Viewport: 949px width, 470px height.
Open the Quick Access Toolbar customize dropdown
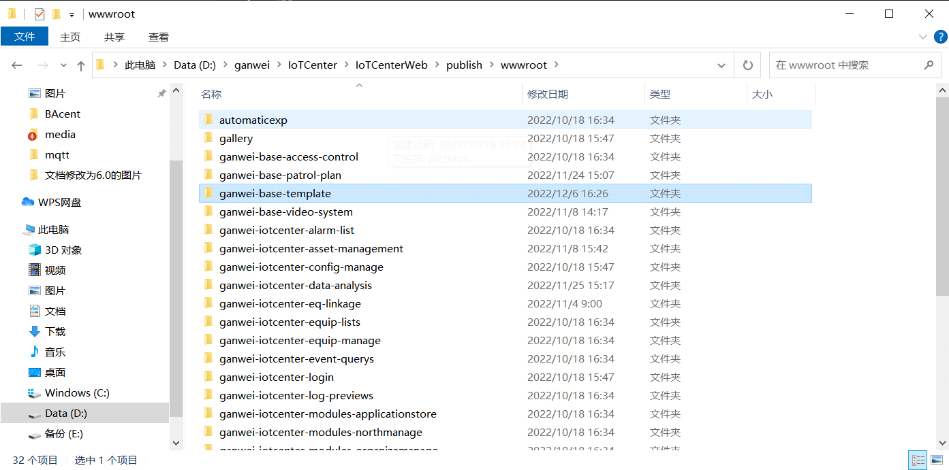click(72, 14)
